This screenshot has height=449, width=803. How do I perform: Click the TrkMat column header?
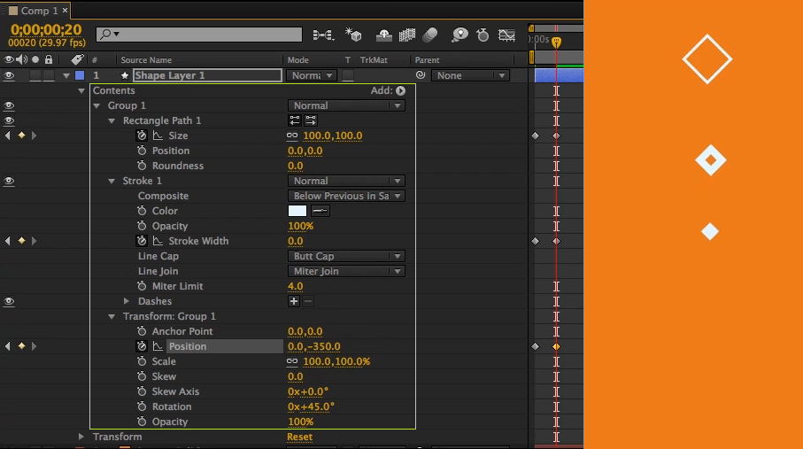click(x=374, y=60)
